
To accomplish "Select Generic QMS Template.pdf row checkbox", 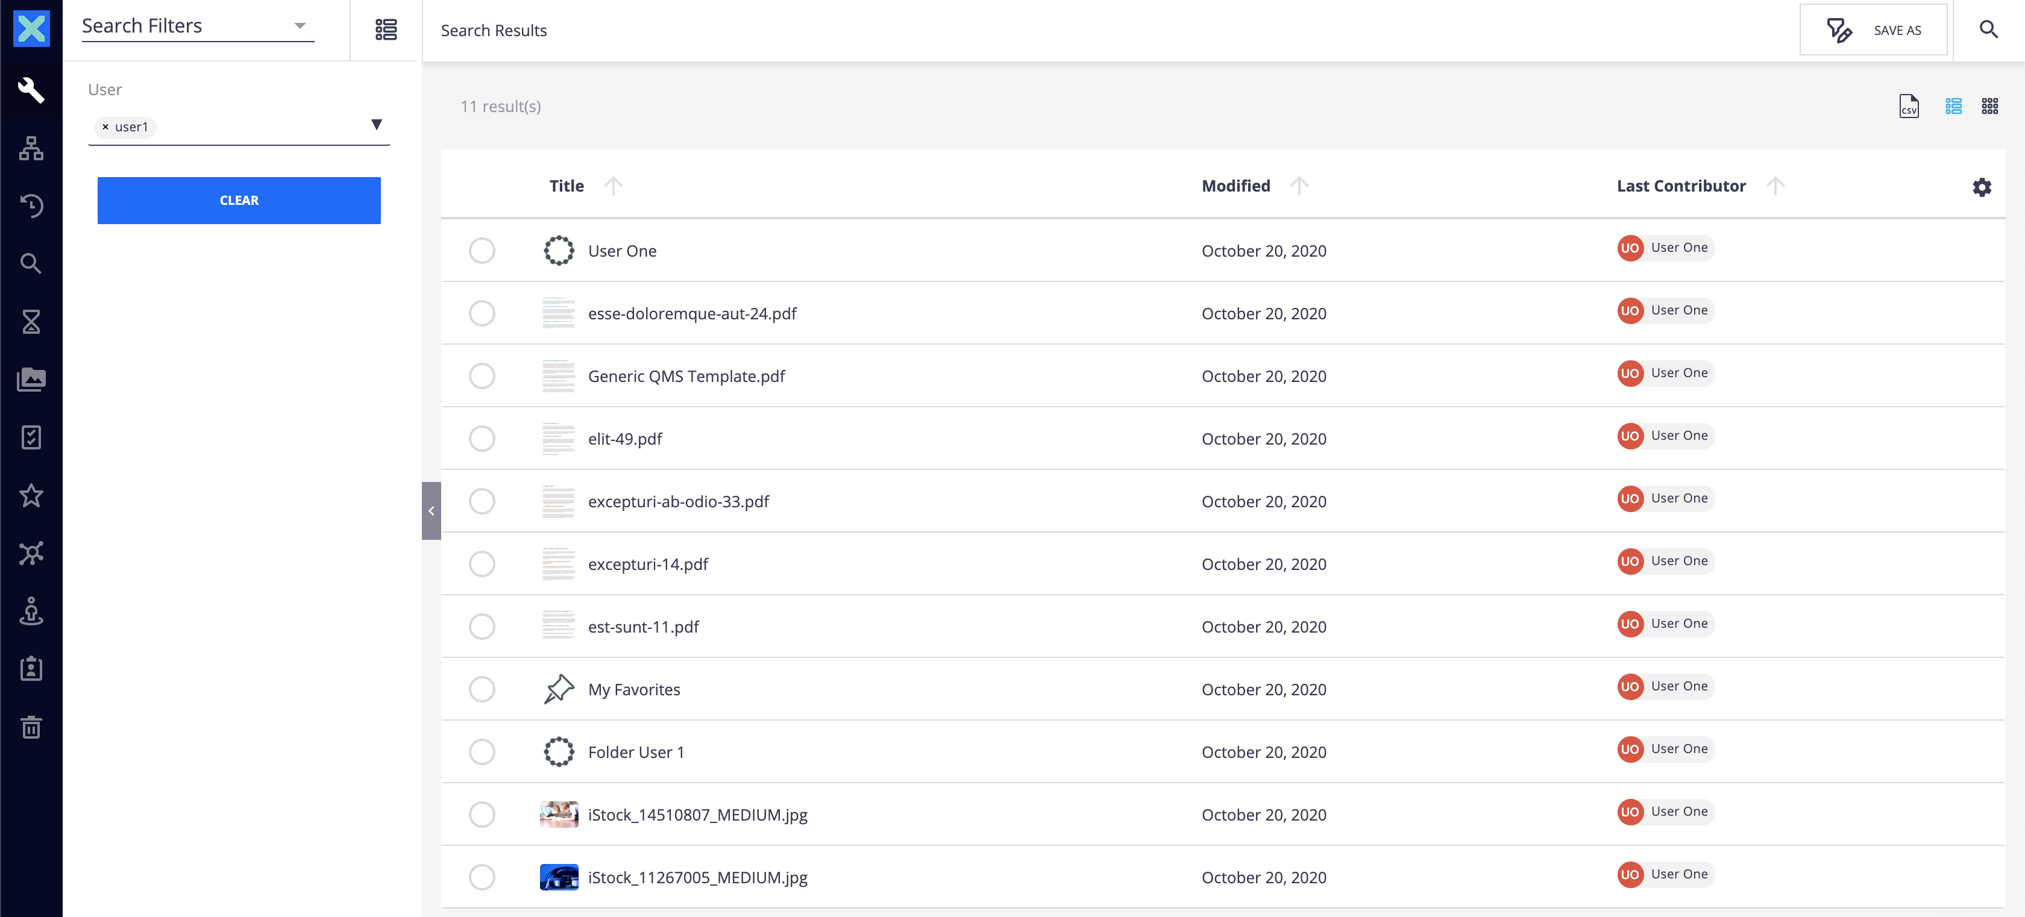I will tap(482, 375).
